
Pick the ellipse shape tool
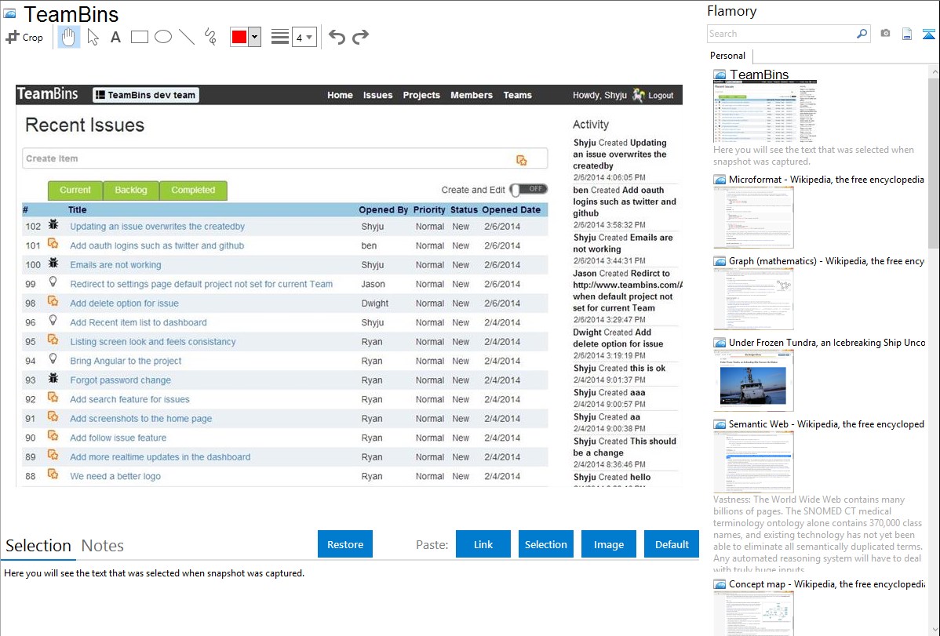163,37
